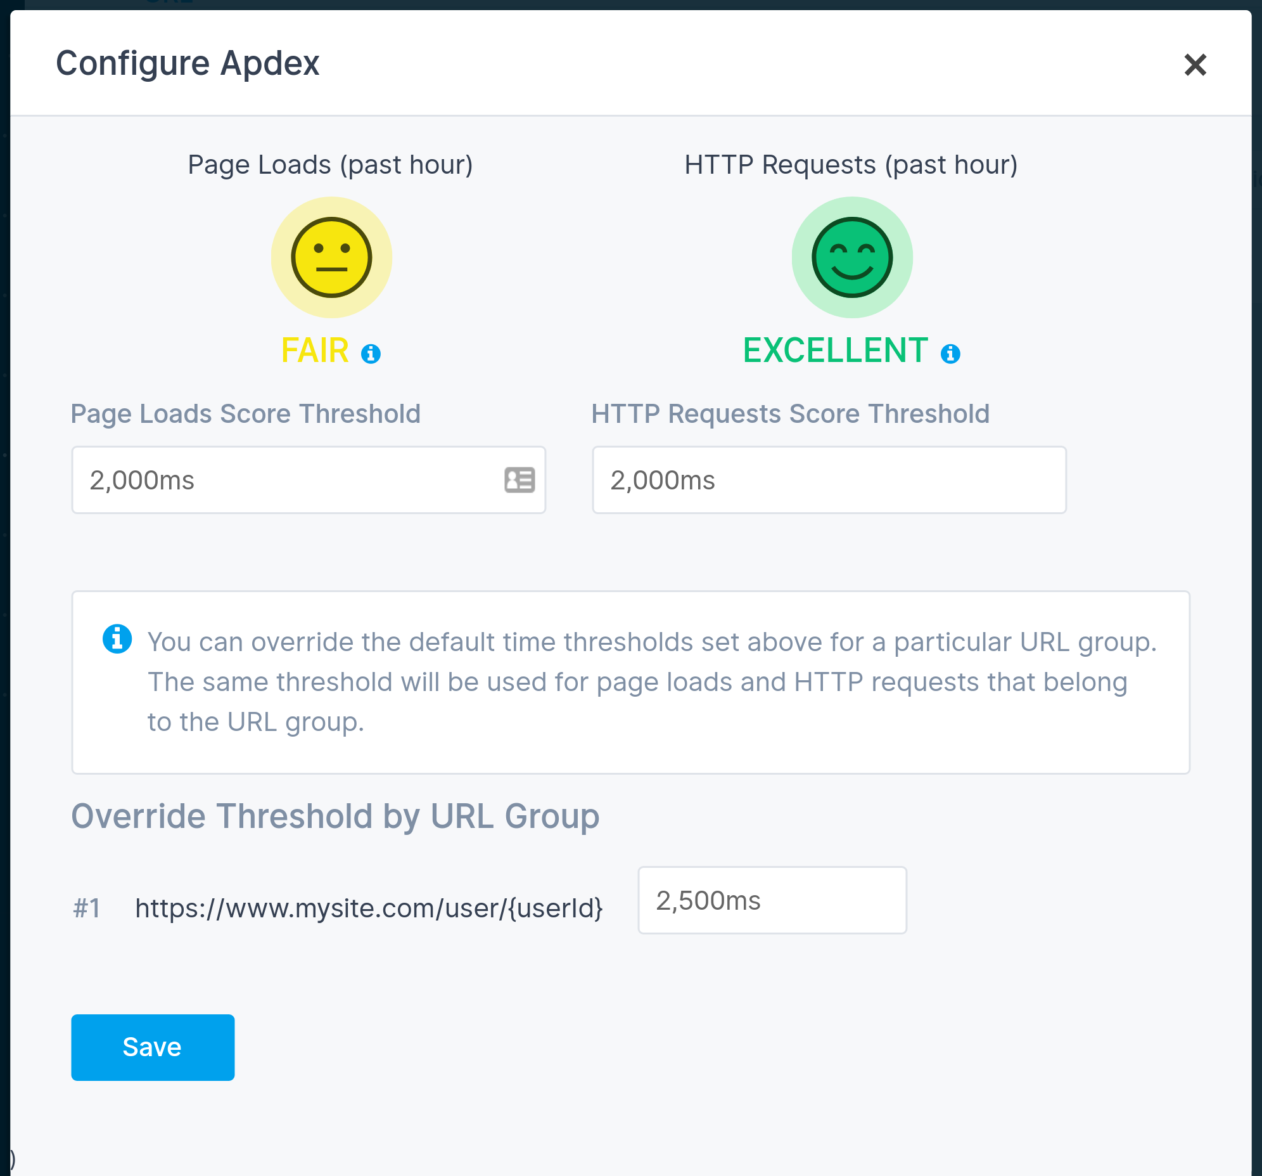Click the #1 row number
Image resolution: width=1262 pixels, height=1176 pixels.
coord(87,908)
